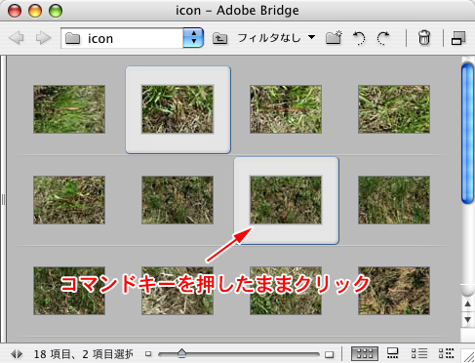475x363 pixels.
Task: Select the fourth thumbnail in bottom row
Action: click(394, 291)
